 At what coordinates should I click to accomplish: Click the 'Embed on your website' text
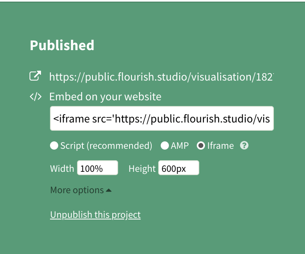pos(105,97)
